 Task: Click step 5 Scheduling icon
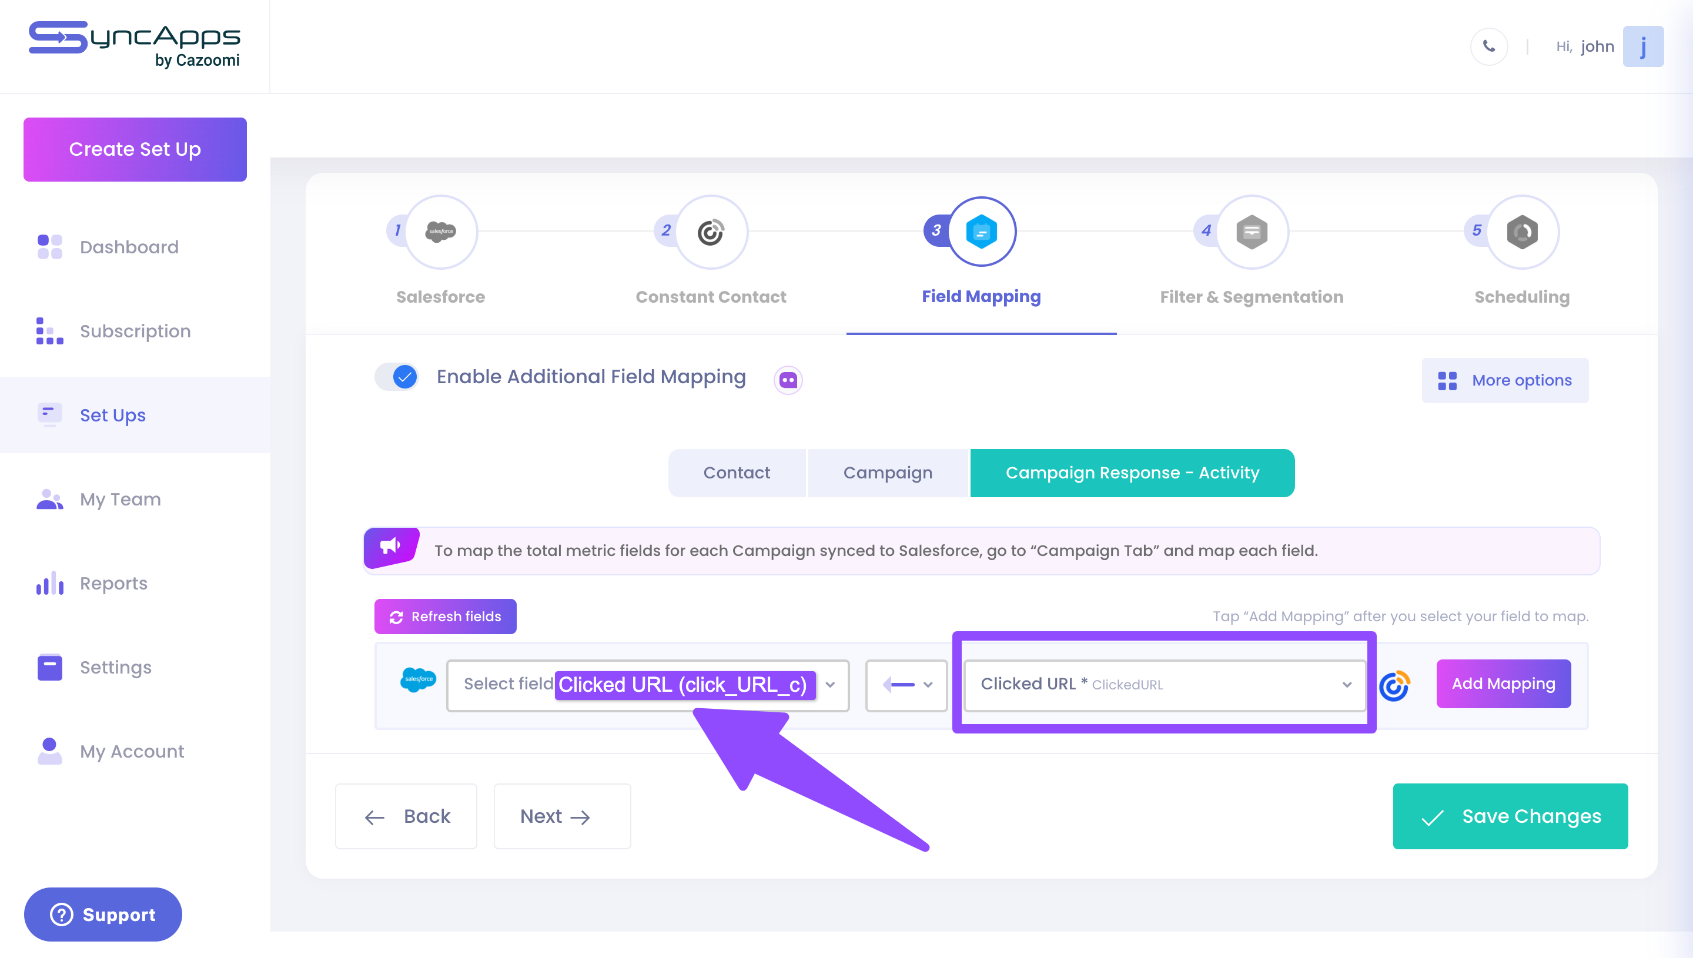1522,232
